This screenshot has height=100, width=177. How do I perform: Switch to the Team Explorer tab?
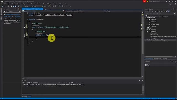(158, 59)
